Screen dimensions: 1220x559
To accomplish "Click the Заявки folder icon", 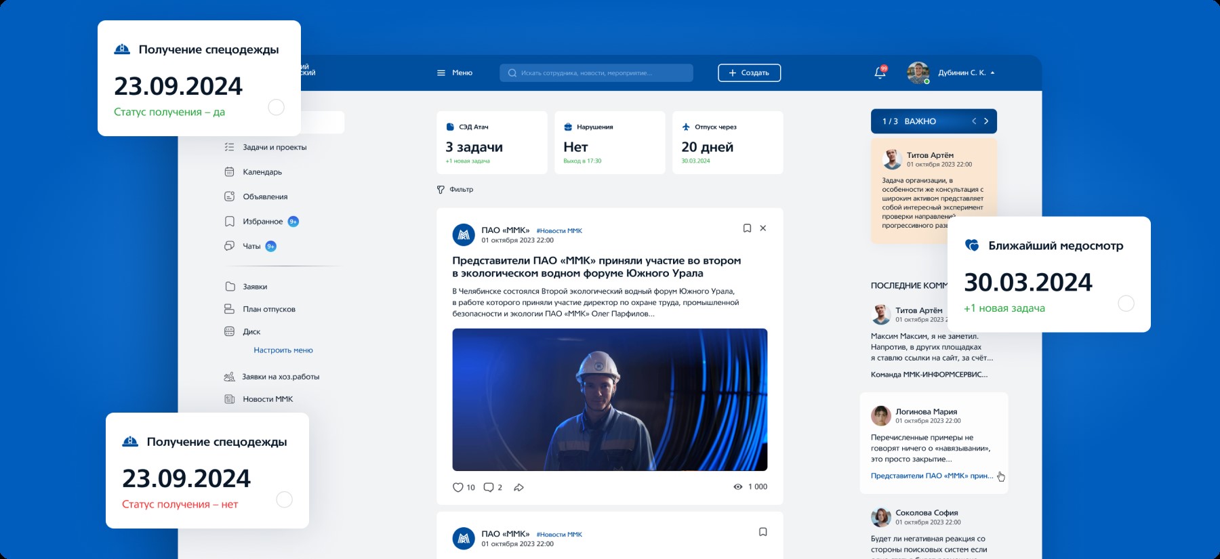I will click(x=230, y=287).
